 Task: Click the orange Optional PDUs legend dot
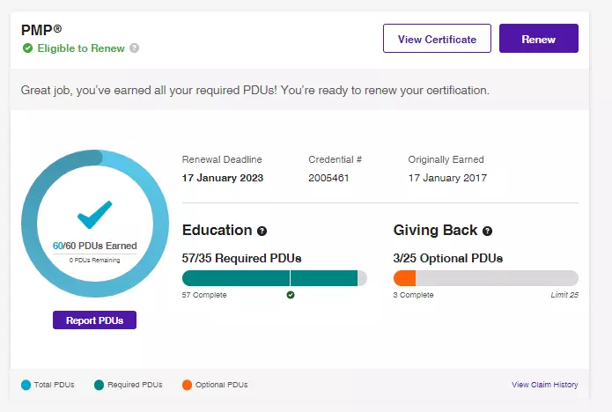pos(187,385)
